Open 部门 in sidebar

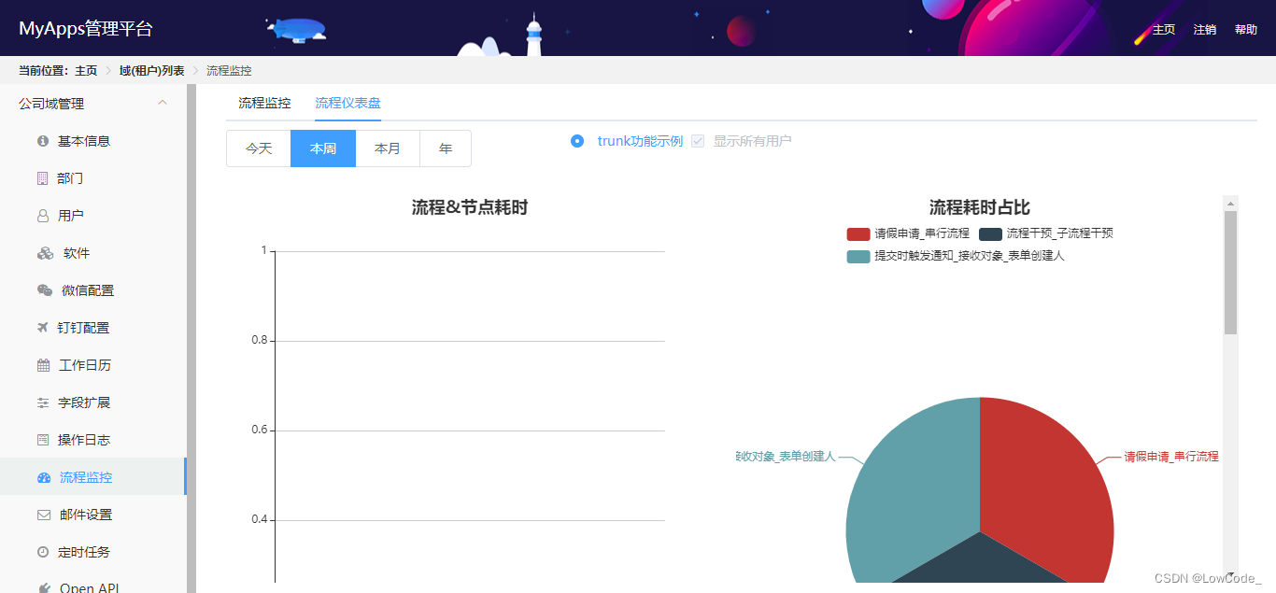click(70, 178)
